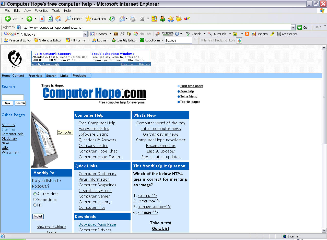
Task: Click the Go button next to address bar
Action: pyautogui.click(x=302, y=27)
